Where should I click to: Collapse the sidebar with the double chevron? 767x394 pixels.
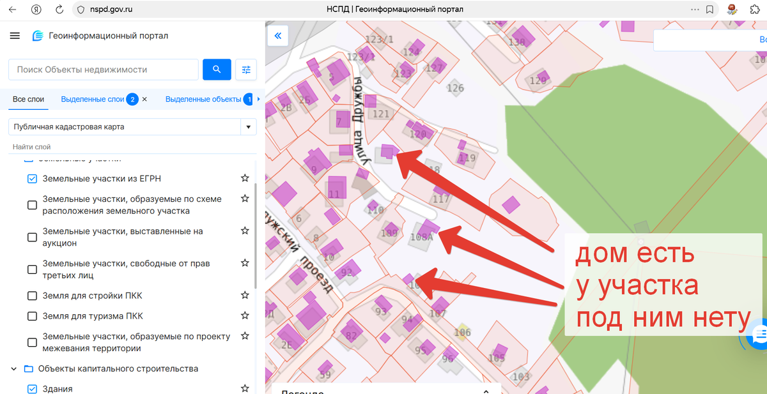click(277, 36)
